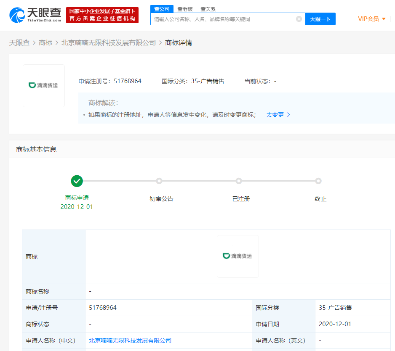Click the red 国家中小企业发展子基金 badge
395x351 pixels.
point(102,15)
